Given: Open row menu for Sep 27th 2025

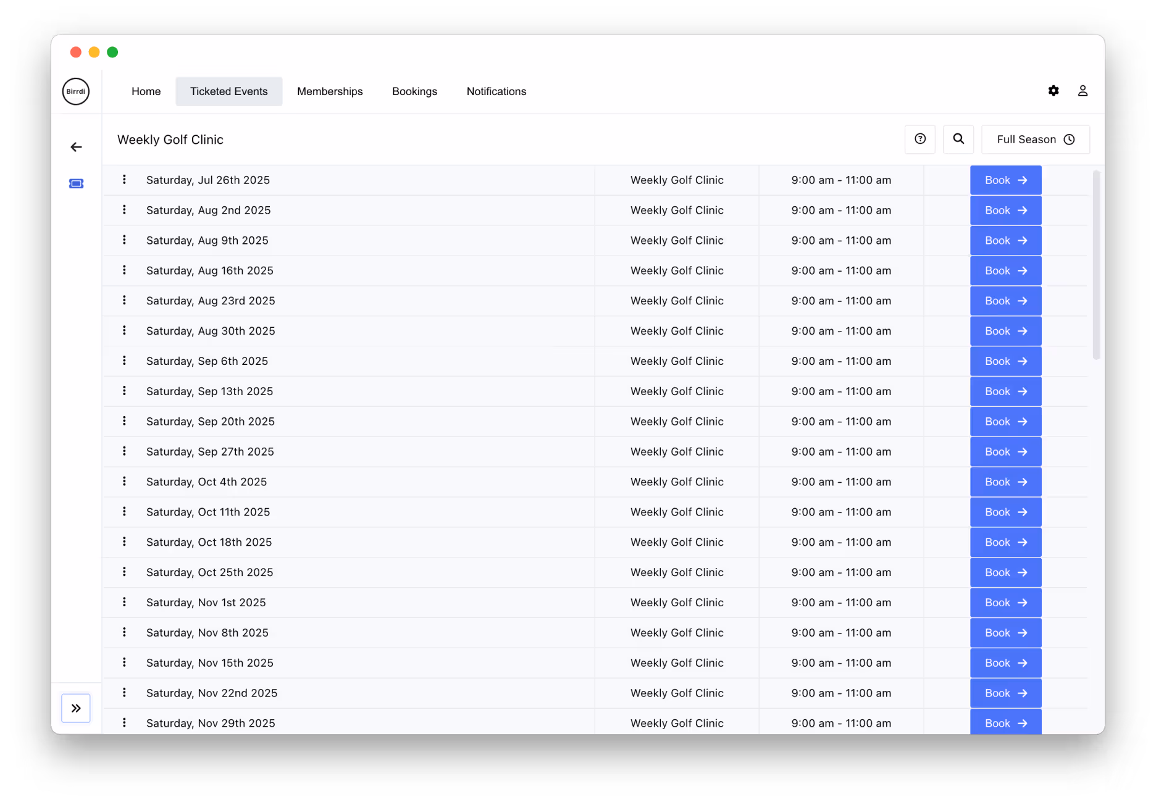Looking at the screenshot, I should click(x=124, y=451).
